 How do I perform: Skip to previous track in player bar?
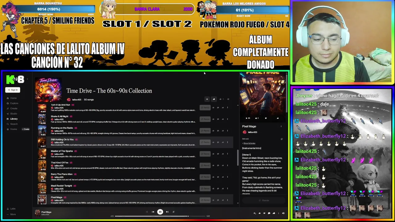tap(153, 212)
